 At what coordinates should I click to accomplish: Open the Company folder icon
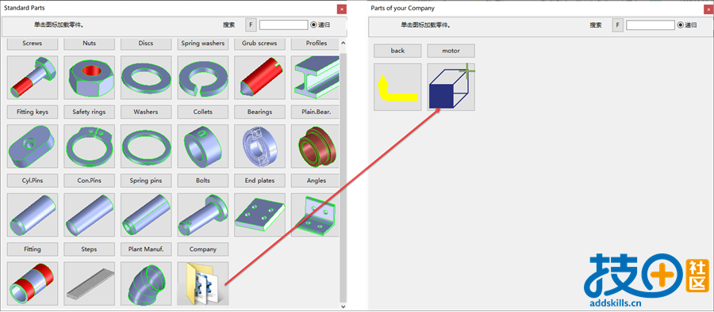(202, 283)
